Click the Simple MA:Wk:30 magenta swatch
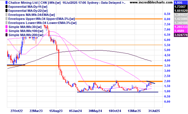Image resolution: width=188 pixels, height=114 pixels. (7, 27)
